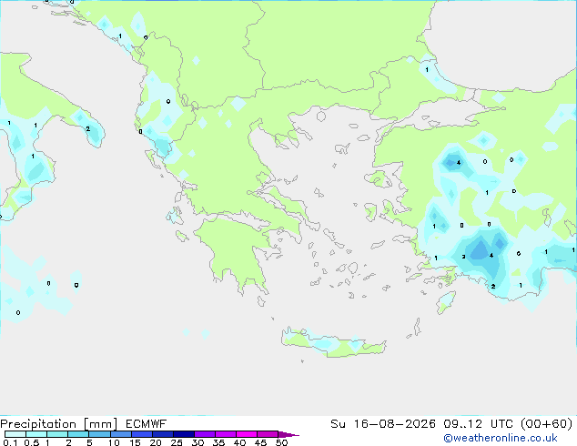Click the (00+60) forecast offset label
The height and width of the screenshot is (446, 577).
(x=547, y=424)
